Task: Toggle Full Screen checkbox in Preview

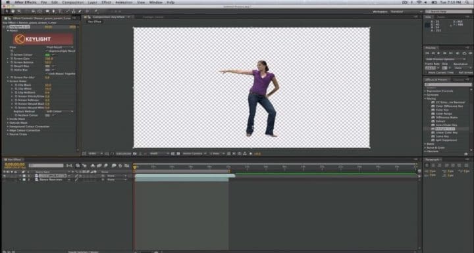Action: [456, 72]
